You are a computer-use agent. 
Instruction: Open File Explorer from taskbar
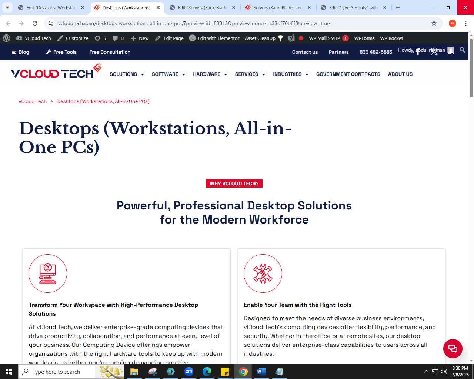pos(134,372)
